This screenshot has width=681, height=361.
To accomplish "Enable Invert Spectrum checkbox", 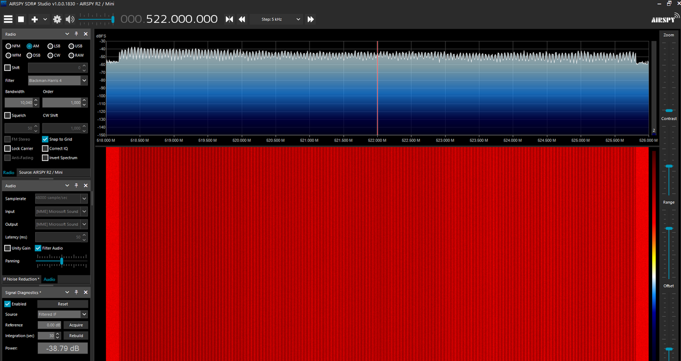I will coord(45,158).
